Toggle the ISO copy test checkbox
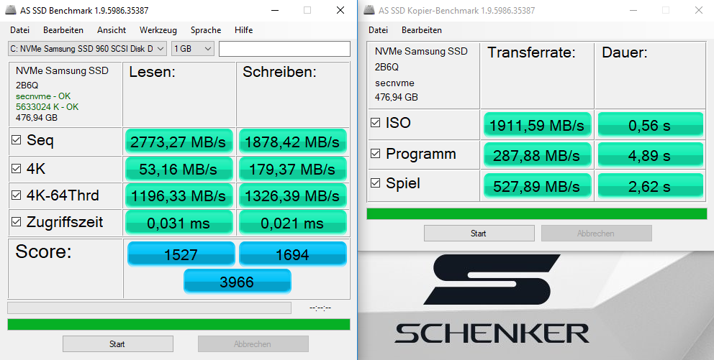The image size is (714, 360). point(375,123)
